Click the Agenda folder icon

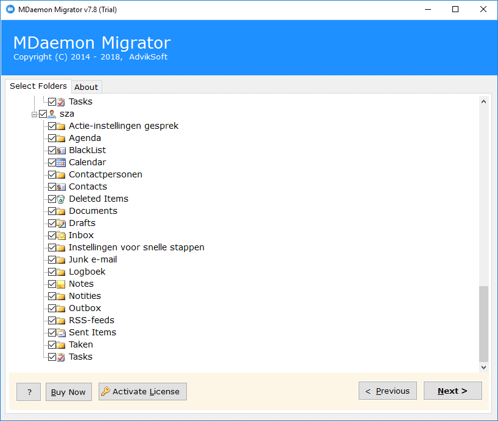click(x=60, y=138)
